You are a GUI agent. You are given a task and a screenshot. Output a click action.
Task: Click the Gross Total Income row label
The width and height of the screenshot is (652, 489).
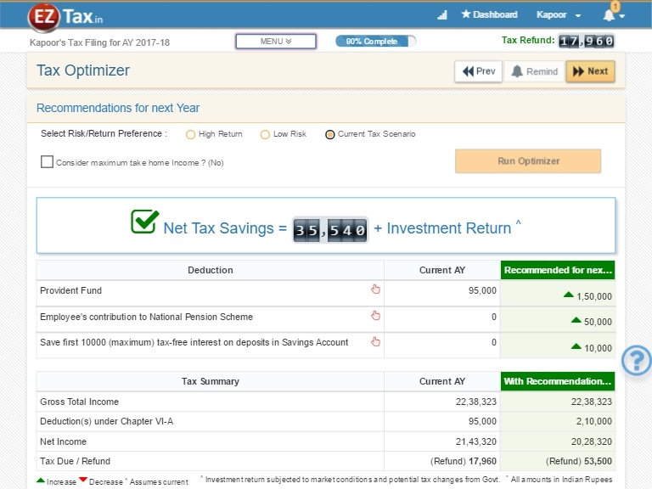(80, 402)
